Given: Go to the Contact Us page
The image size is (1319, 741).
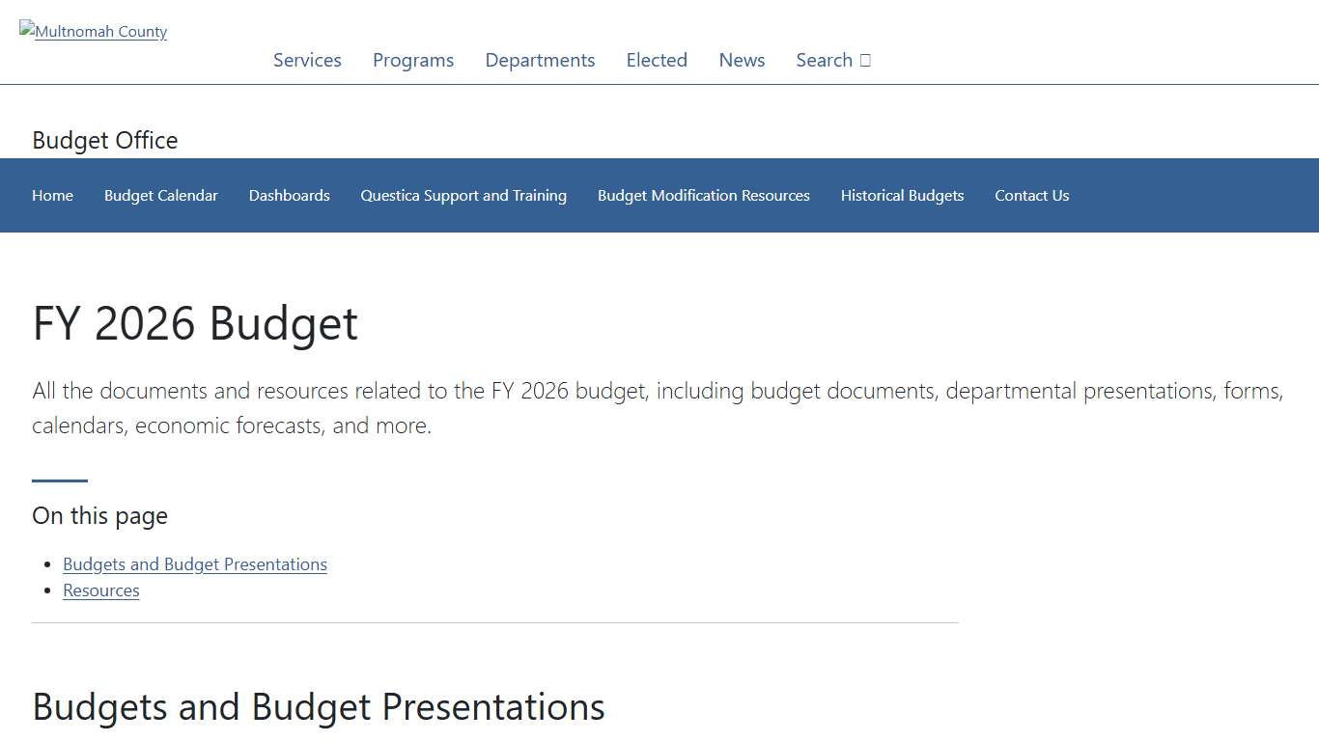Looking at the screenshot, I should click(1031, 195).
